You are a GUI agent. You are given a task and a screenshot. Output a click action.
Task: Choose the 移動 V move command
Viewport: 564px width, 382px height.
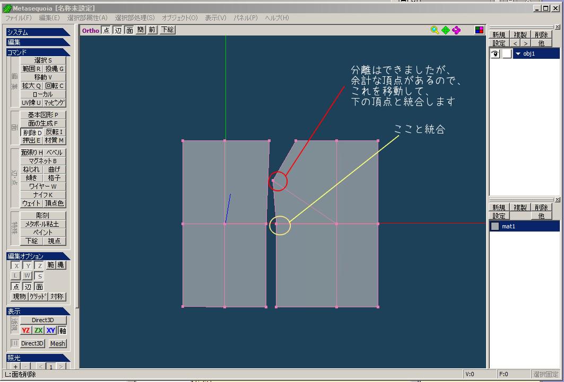coord(43,77)
